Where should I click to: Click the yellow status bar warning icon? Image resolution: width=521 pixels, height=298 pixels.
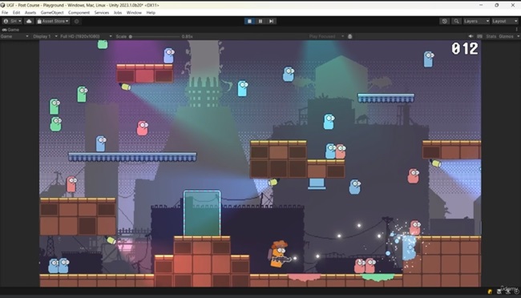click(x=490, y=292)
